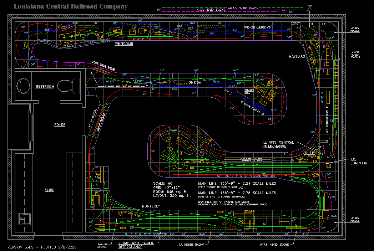The width and height of the screenshot is (374, 251).
Task: Click the END OF LINE TO STAGING ENTRANCE note
Action: [221, 197]
